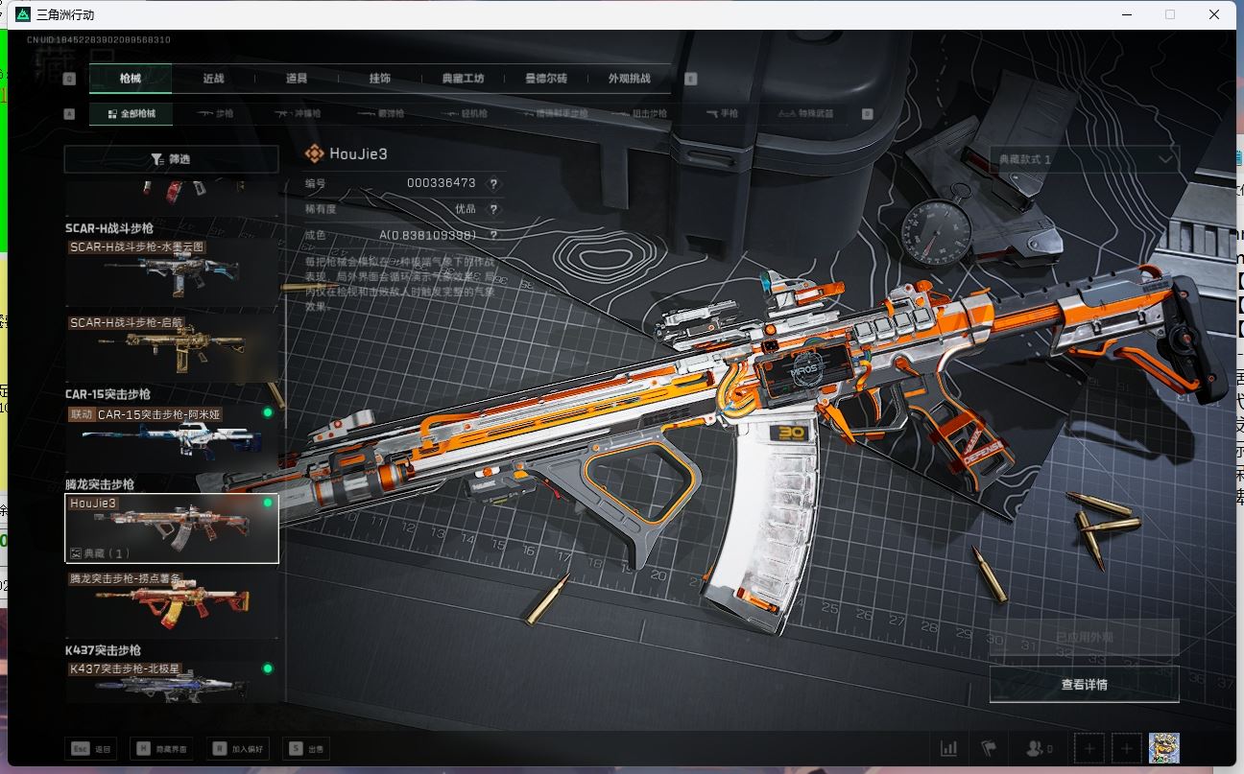The height and width of the screenshot is (774, 1244).
Task: Open the 筛选 filter panel
Action: click(171, 159)
